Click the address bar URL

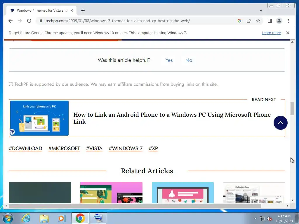pos(117,21)
